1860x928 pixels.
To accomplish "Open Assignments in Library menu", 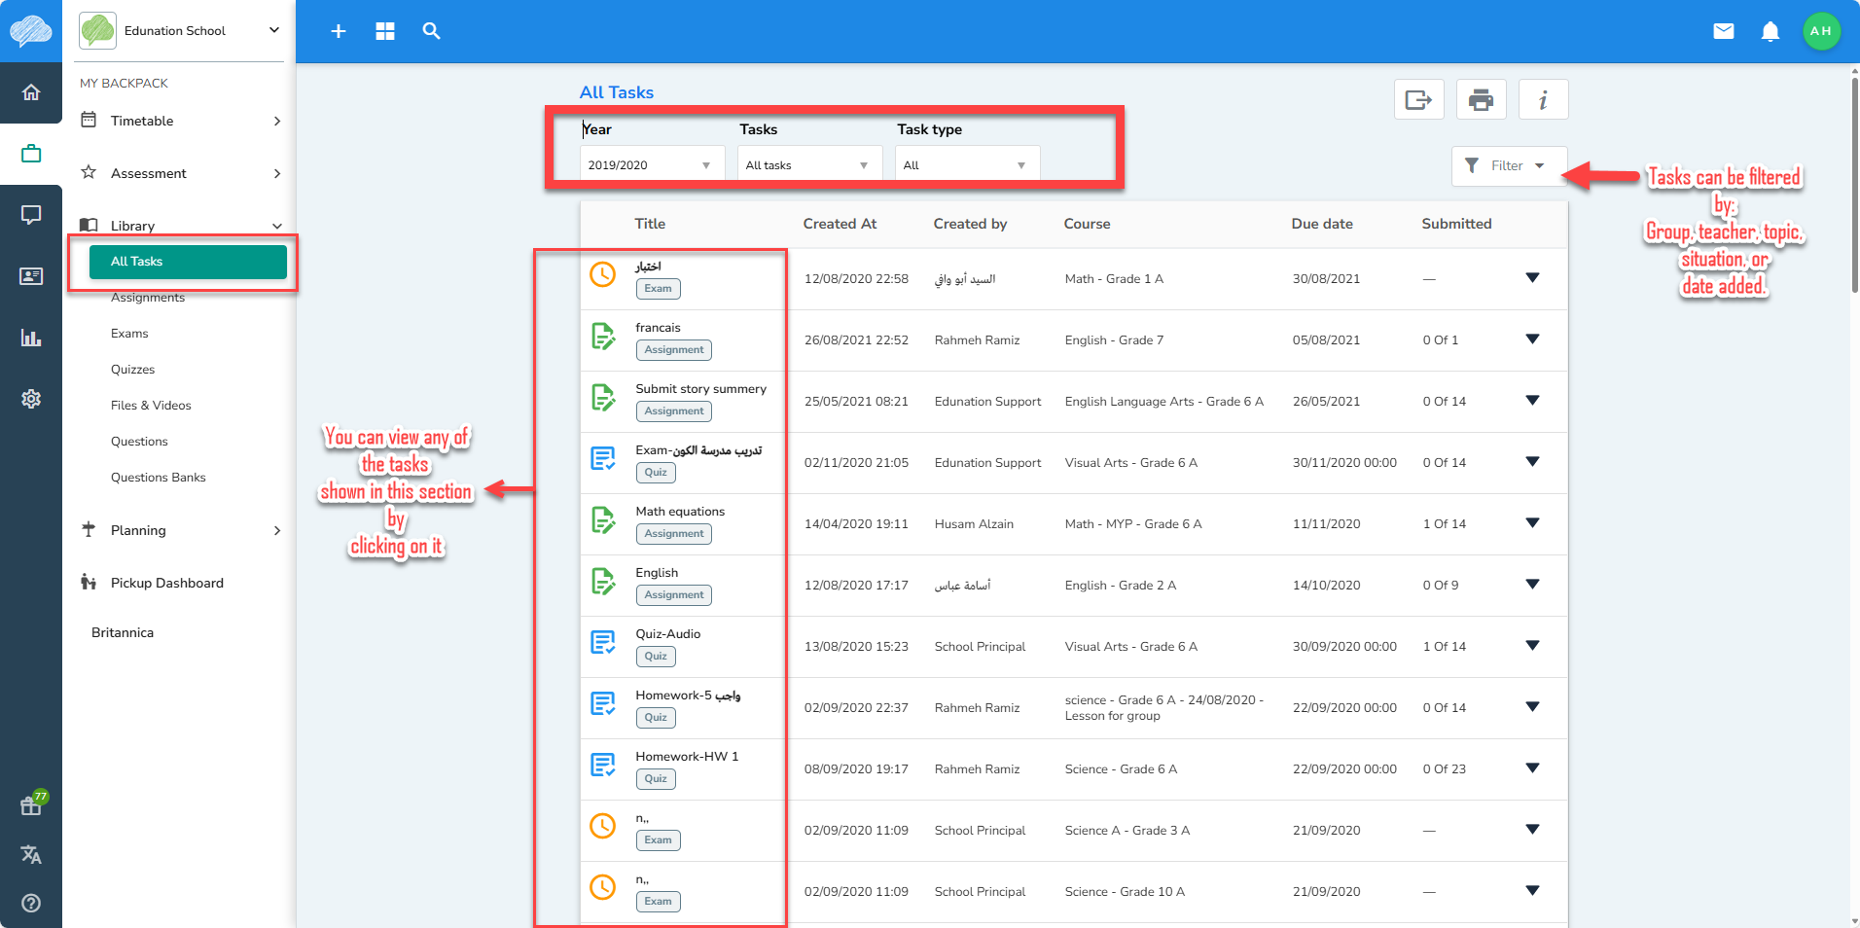I will pos(148,298).
